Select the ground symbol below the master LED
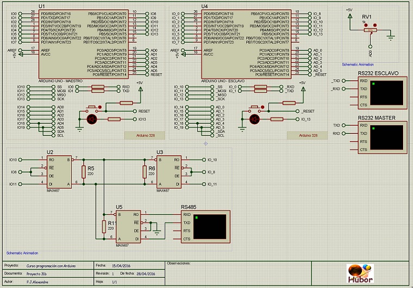The height and width of the screenshot is (288, 413). (x=79, y=129)
